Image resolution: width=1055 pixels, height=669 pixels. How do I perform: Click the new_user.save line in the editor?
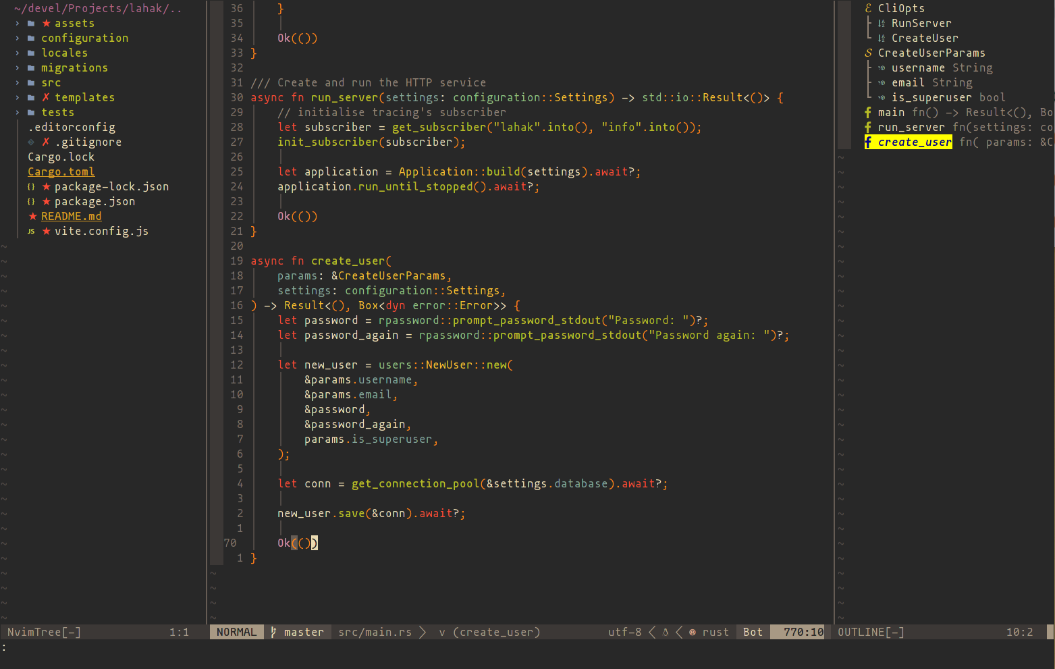371,514
